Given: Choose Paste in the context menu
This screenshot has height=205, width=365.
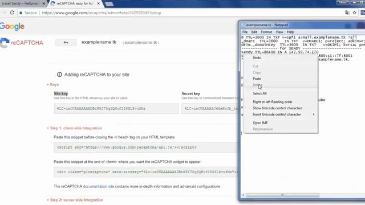Looking at the screenshot, I should (x=281, y=79).
